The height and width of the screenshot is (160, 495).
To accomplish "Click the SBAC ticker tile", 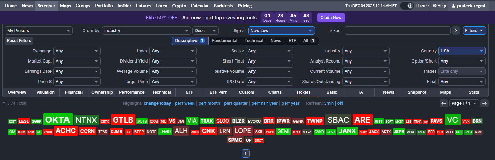I will coord(338,120).
